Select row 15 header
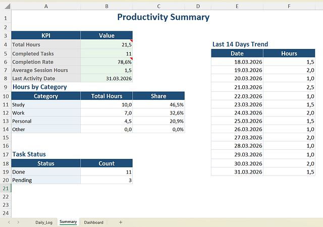 [6, 137]
